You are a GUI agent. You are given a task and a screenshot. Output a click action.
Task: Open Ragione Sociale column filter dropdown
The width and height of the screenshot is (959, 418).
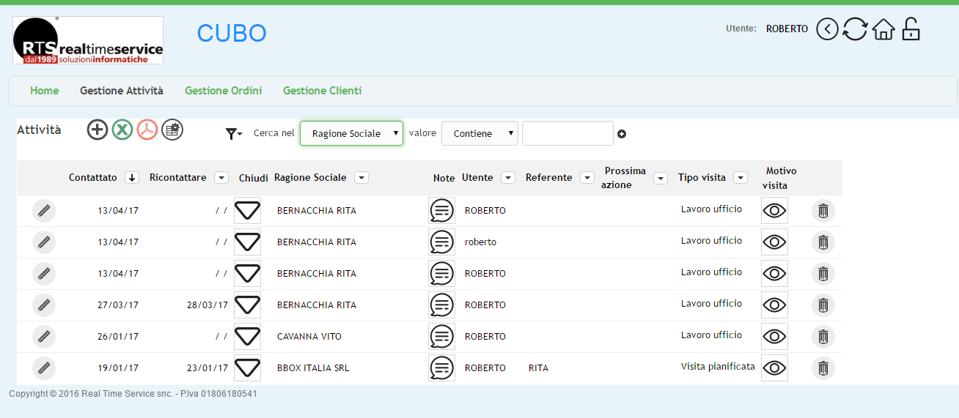pyautogui.click(x=361, y=177)
